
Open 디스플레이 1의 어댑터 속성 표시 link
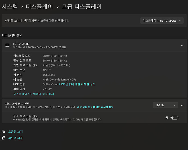click(34, 94)
